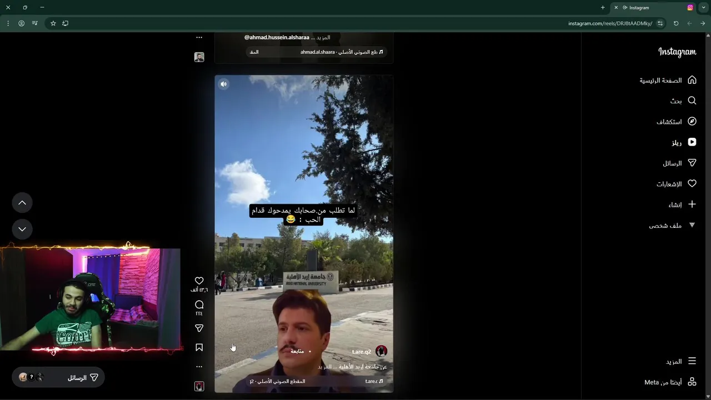Bookmark this page with the star icon
The width and height of the screenshot is (711, 400).
pos(53,23)
